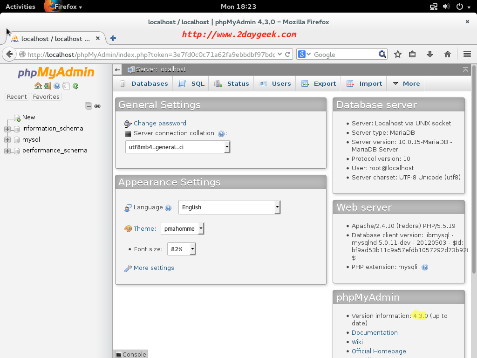
Task: Click the network icon in the top system bar
Action: click(x=434, y=7)
